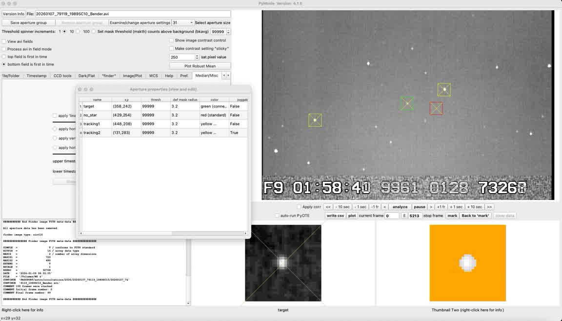Advance 10 seconds using +10 sec
The image size is (562, 321).
tap(474, 207)
